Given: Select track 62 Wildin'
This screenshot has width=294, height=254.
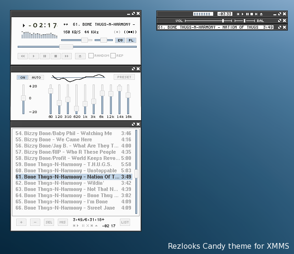Looking at the screenshot, I should (74, 183).
